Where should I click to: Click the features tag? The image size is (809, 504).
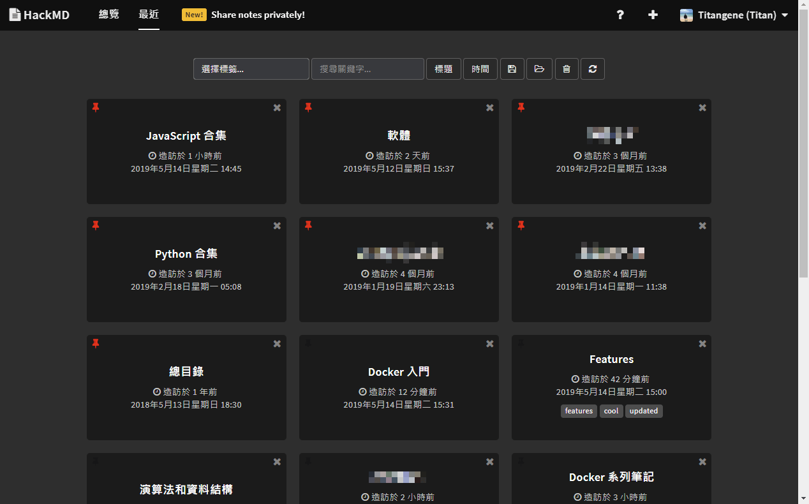[579, 411]
